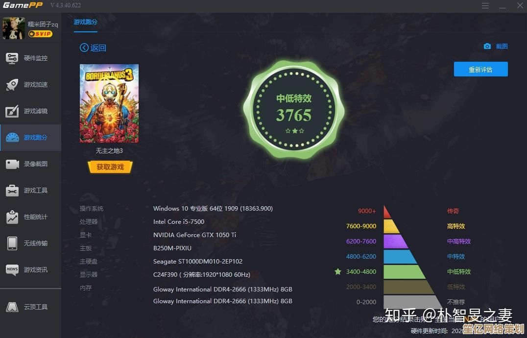Open 游戏工具 toolbox icon
The image size is (527, 338).
(x=12, y=191)
